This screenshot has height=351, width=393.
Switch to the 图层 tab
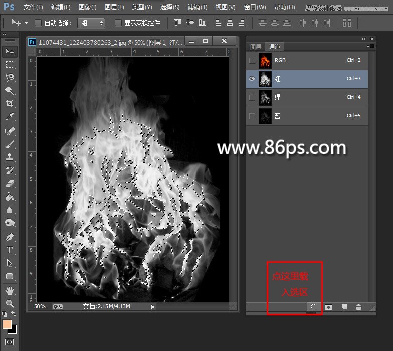256,47
